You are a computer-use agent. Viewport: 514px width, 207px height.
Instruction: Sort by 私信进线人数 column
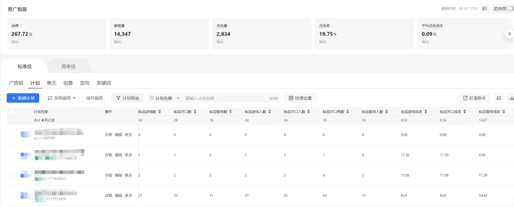point(269,112)
